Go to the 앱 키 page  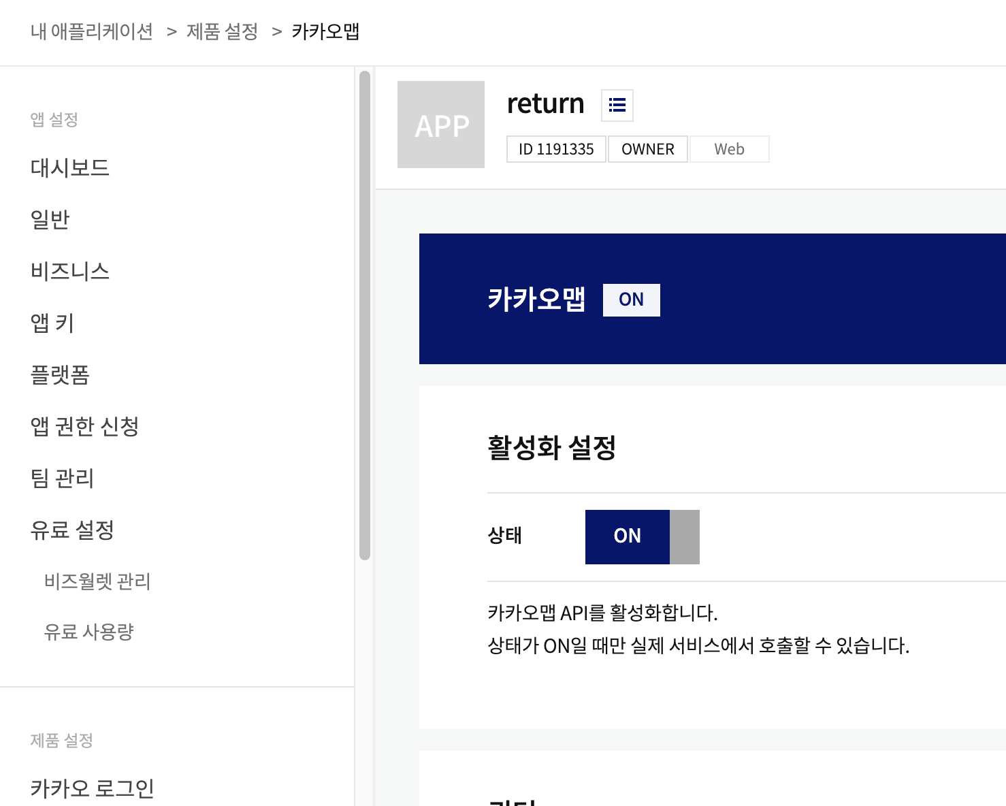click(x=52, y=323)
